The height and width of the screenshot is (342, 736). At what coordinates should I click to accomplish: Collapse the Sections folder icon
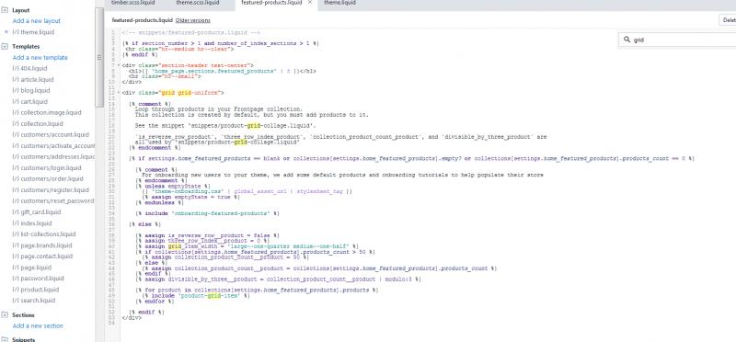[5, 314]
